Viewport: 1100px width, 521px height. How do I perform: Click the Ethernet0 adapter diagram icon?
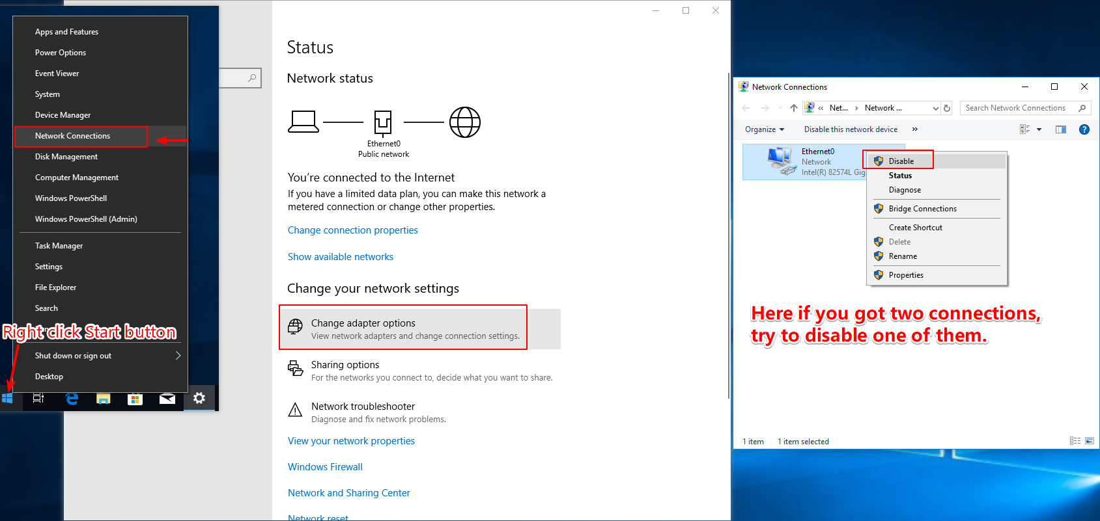(383, 122)
